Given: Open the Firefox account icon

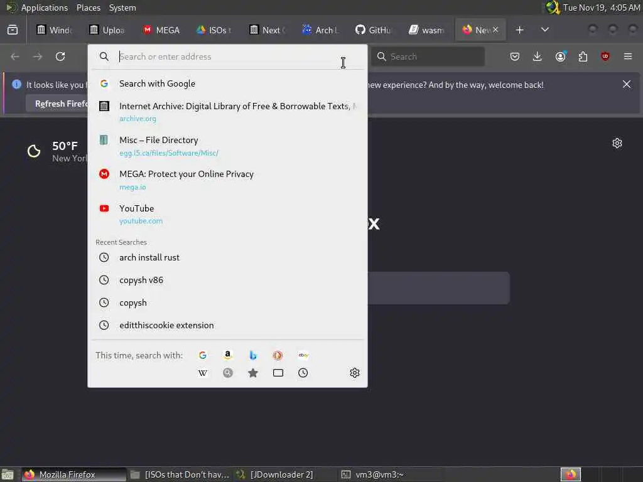Looking at the screenshot, I should click(x=560, y=56).
